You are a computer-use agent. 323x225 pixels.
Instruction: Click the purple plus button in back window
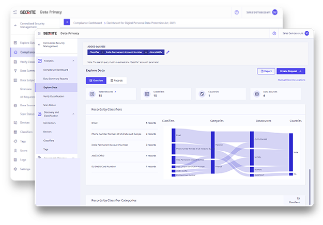[x=67, y=22]
